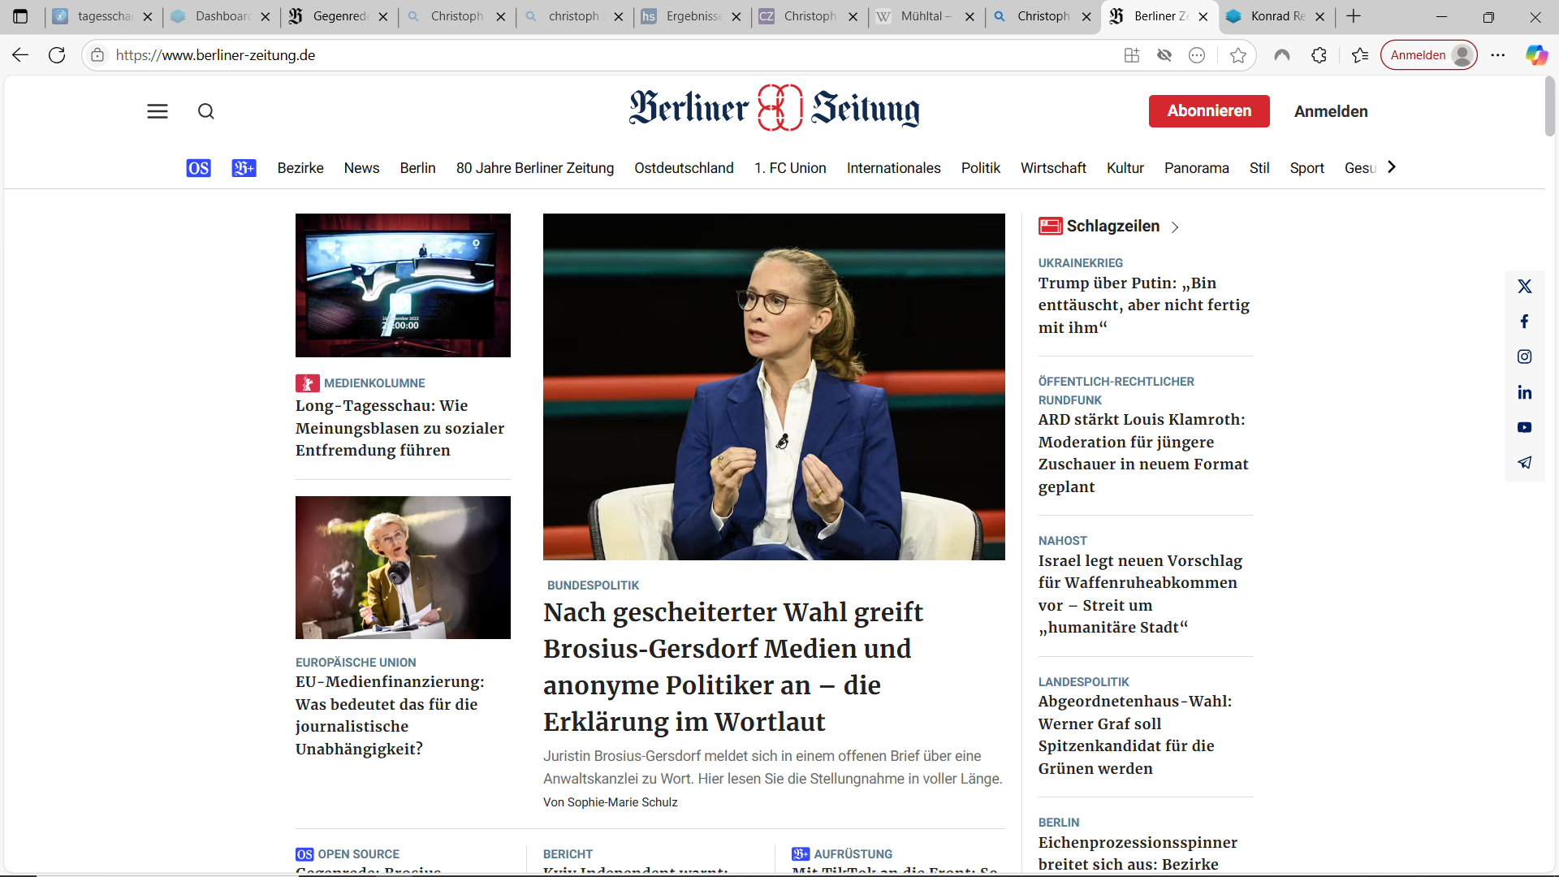The image size is (1559, 877).
Task: Open browser extensions puzzle icon
Action: [x=1319, y=55]
